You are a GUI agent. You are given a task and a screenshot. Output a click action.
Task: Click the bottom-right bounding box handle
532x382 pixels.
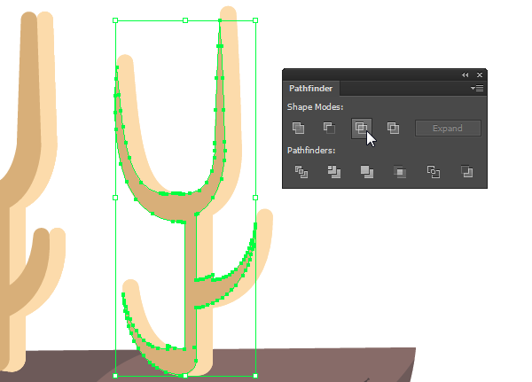(x=255, y=376)
